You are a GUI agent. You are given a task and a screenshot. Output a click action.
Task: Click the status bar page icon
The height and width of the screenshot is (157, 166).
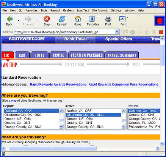pos(4,154)
